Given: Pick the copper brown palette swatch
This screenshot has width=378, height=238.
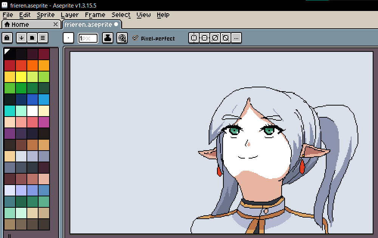Looking at the screenshot, I should pos(32,145).
